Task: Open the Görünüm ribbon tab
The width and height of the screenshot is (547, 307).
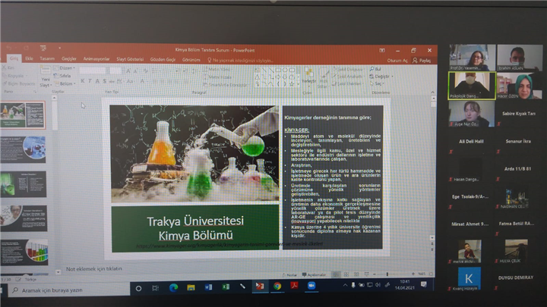Action: 191,60
